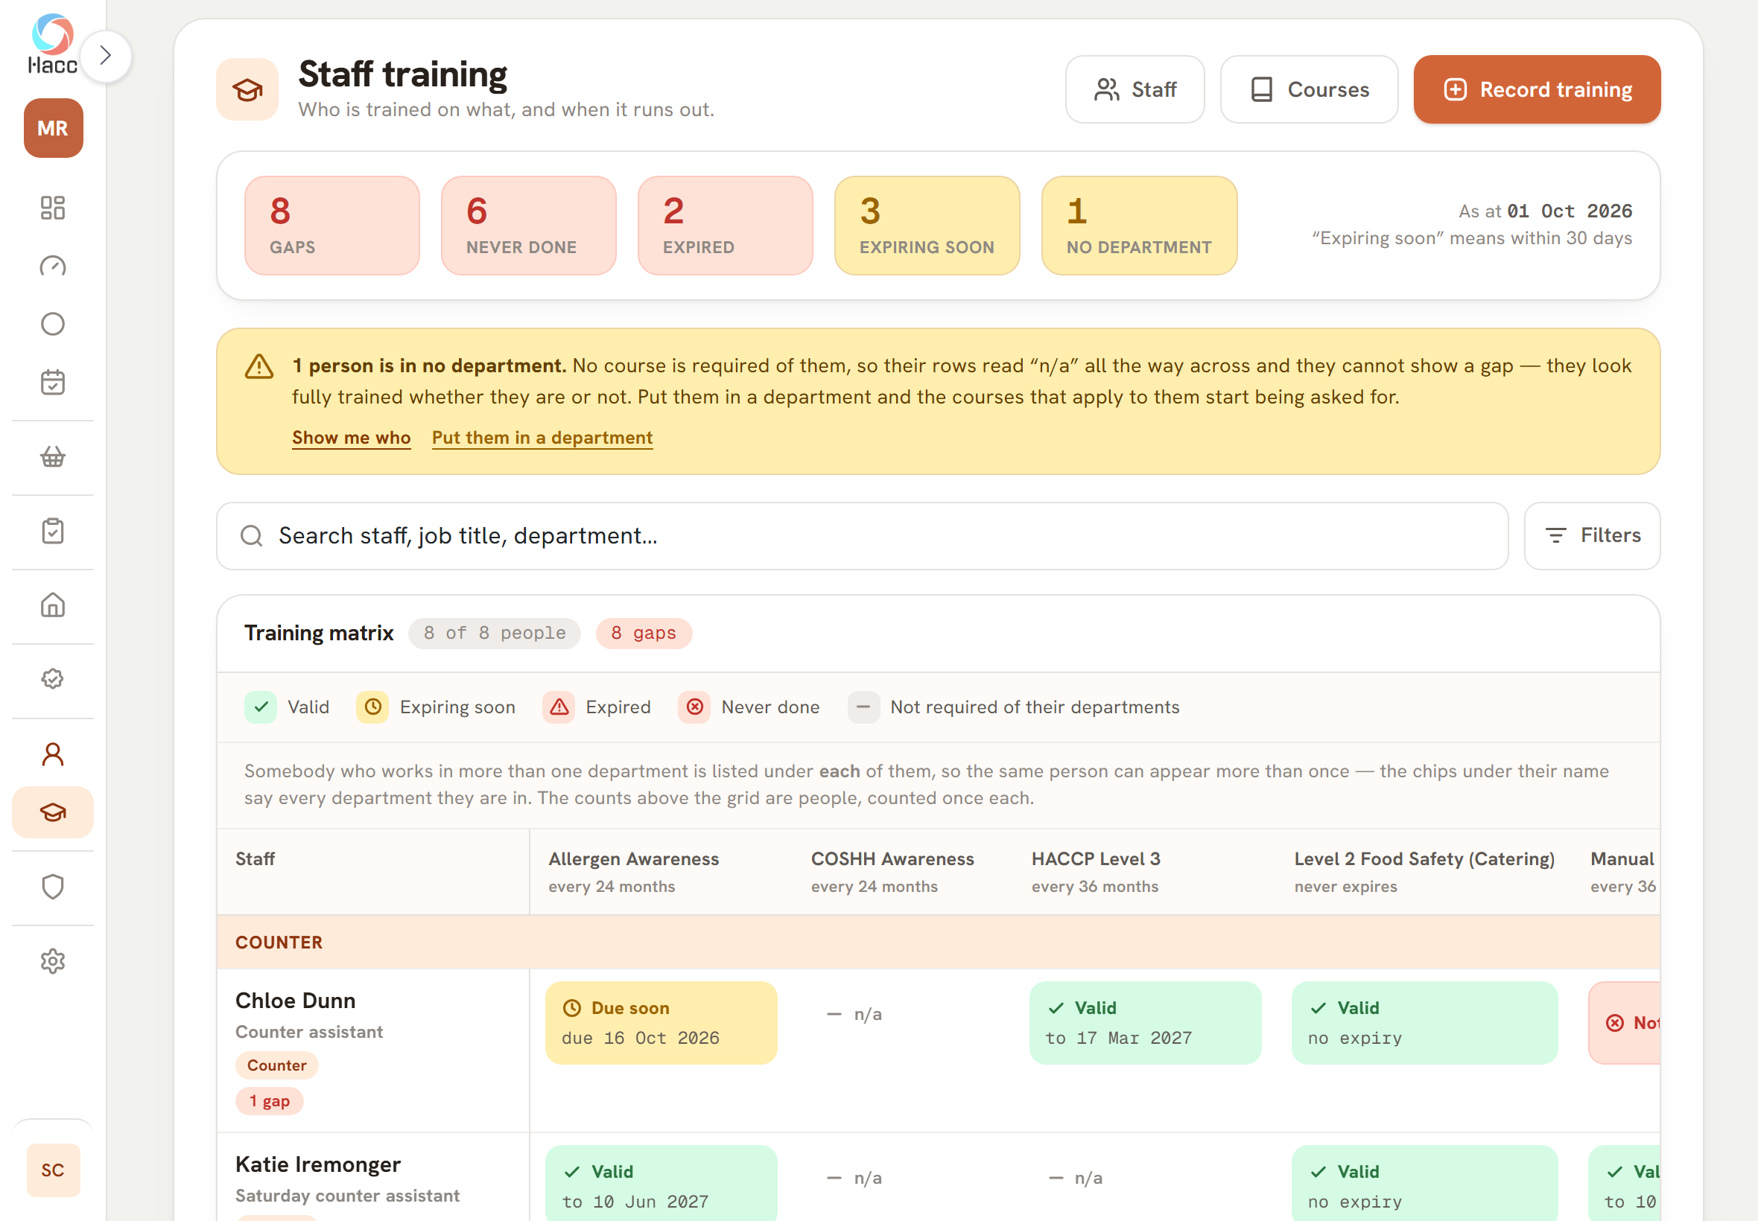Open Chloe Dunn's Valid to 17 Mar 2027 cell
This screenshot has height=1221, width=1758.
pyautogui.click(x=1145, y=1023)
